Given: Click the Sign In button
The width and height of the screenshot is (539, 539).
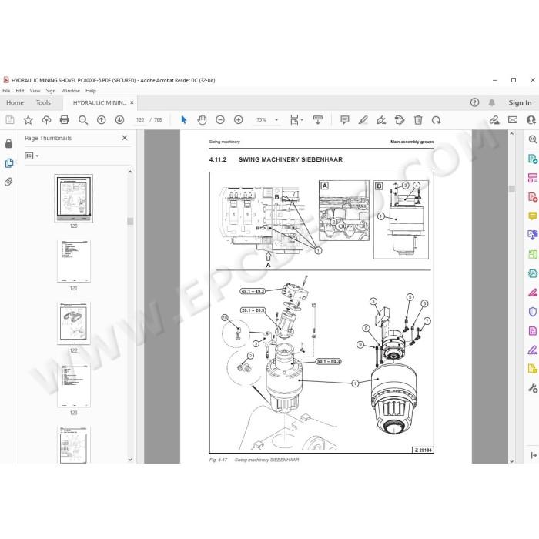Looking at the screenshot, I should [x=520, y=102].
